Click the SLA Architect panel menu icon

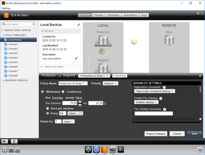coord(198,13)
